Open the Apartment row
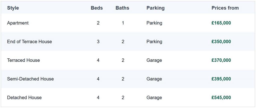Viewport: 256px width, 108px height. click(128, 23)
